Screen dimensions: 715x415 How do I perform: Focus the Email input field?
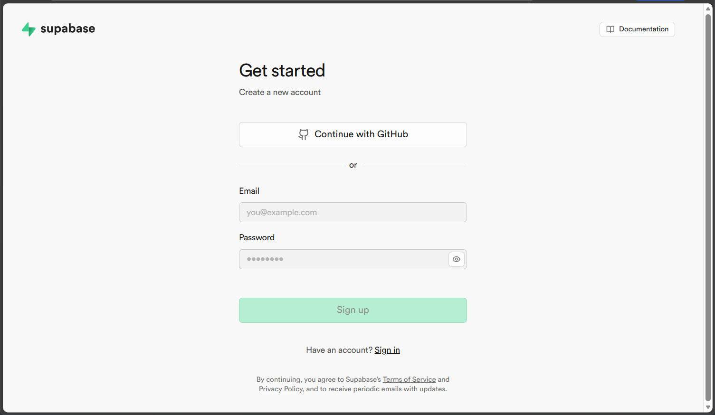pos(353,212)
